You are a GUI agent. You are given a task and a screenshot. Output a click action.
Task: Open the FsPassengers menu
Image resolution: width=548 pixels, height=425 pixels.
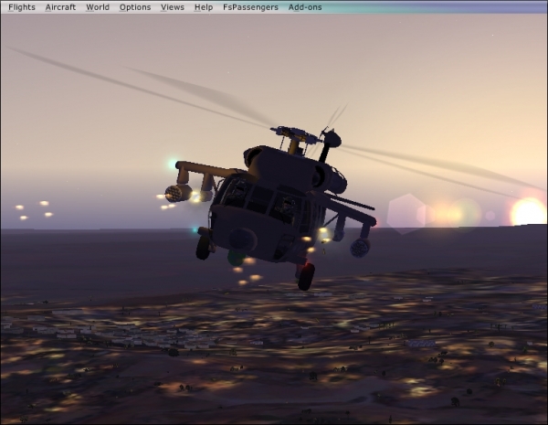tap(250, 7)
